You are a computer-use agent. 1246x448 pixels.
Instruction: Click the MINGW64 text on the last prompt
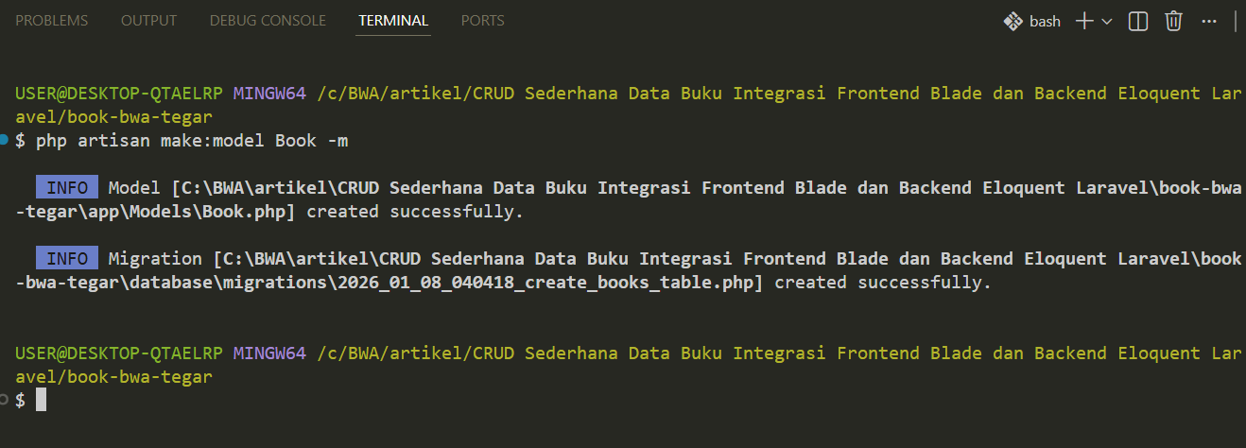[x=269, y=353]
